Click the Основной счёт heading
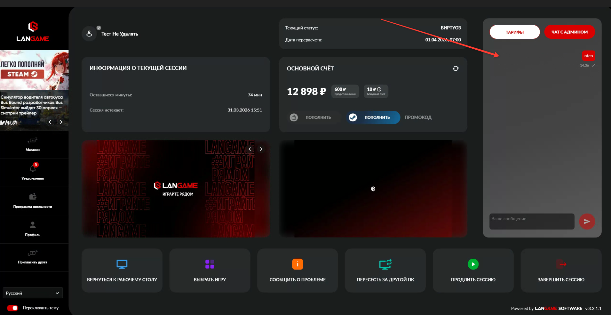Screen dimensions: 611x315 tap(310, 69)
